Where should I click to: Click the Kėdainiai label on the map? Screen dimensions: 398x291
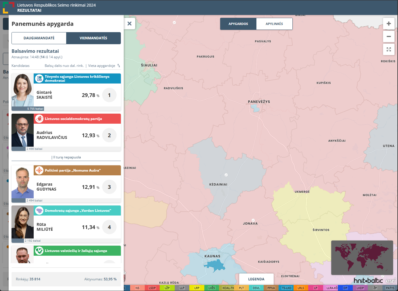(218, 185)
